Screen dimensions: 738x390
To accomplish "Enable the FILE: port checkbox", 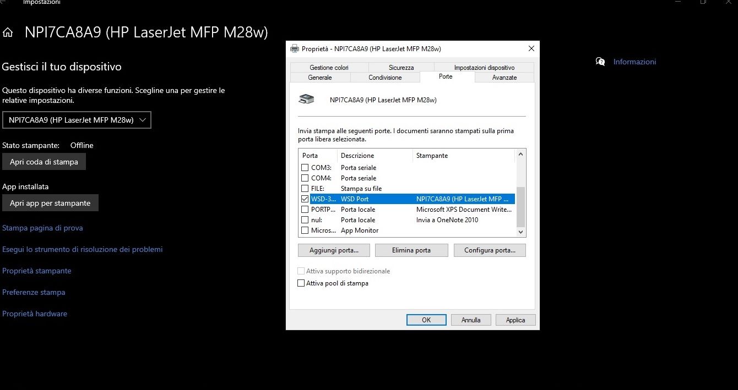I will point(305,189).
